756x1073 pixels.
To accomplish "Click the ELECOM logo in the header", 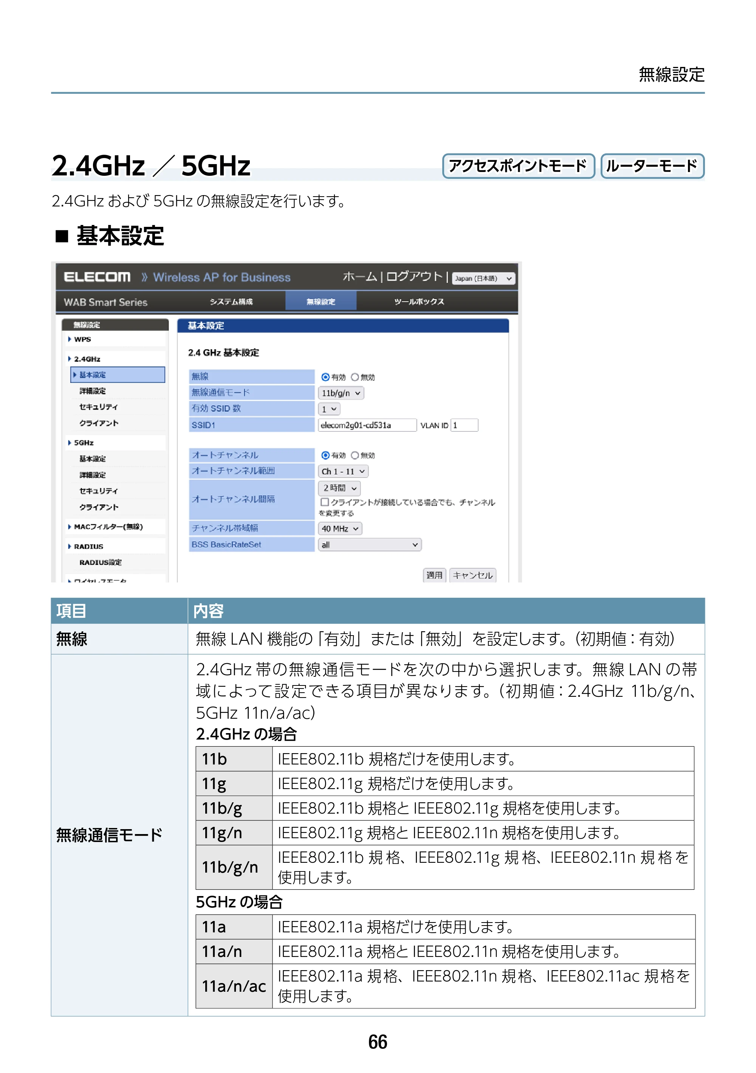I will pyautogui.click(x=97, y=277).
